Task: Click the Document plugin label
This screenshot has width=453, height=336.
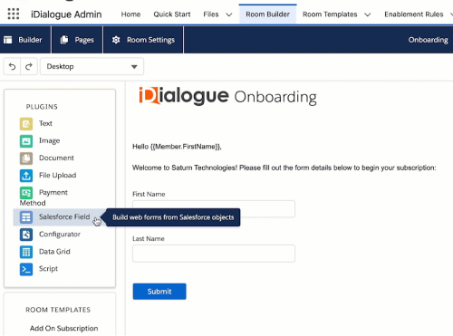Action: 56,158
